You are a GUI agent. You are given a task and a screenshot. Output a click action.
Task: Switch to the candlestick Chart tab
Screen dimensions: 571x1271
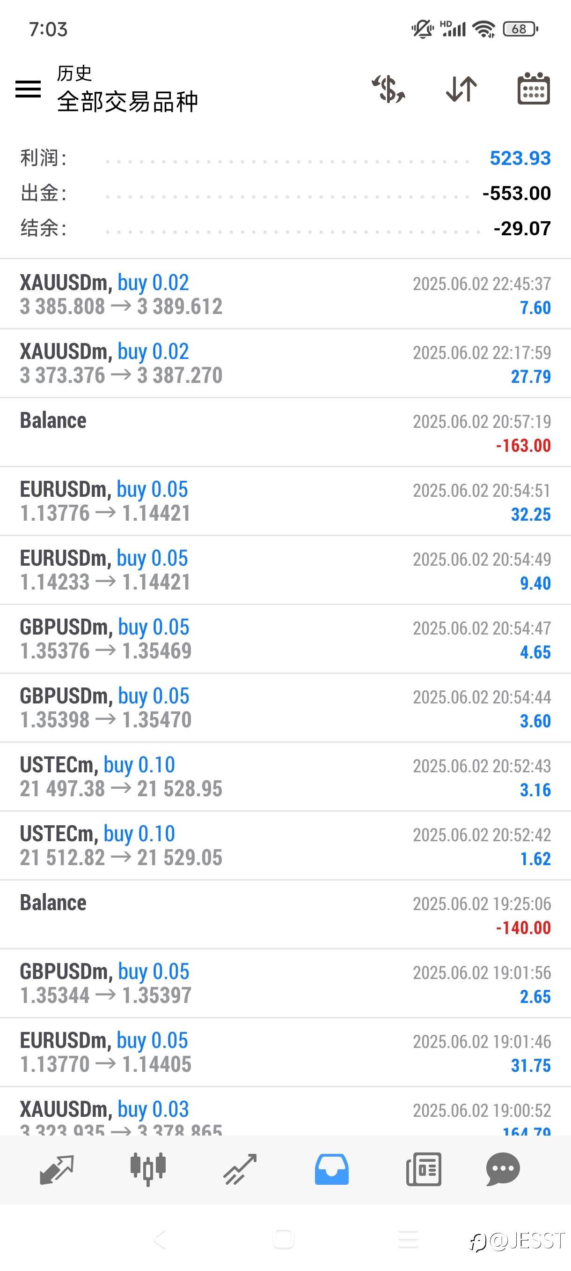tap(148, 1169)
